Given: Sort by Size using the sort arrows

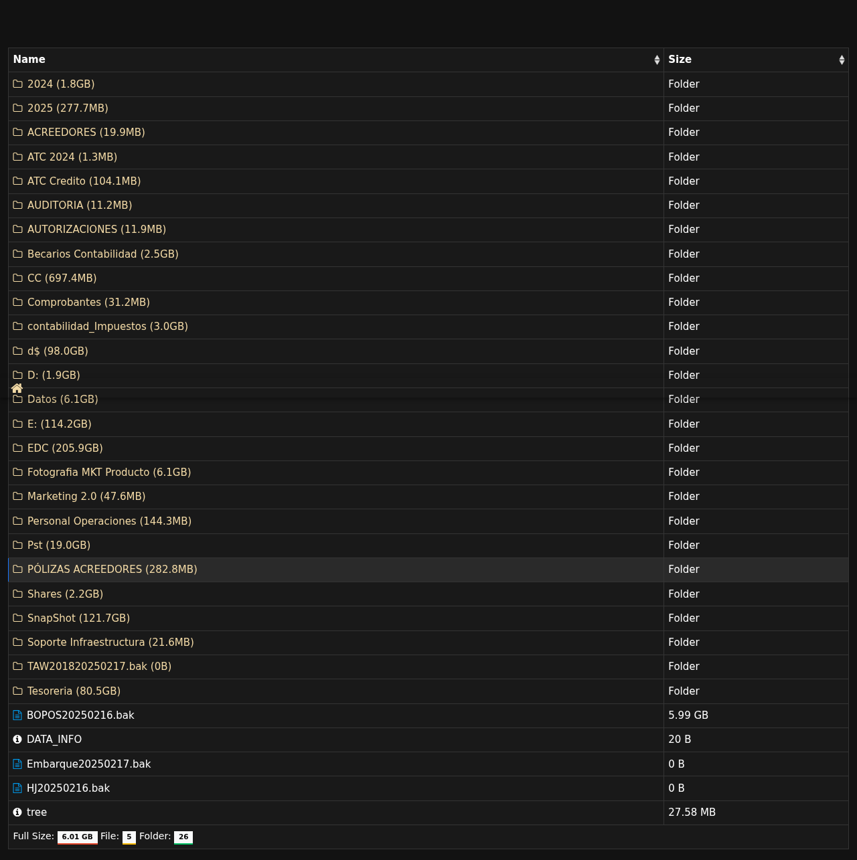Looking at the screenshot, I should pos(842,60).
